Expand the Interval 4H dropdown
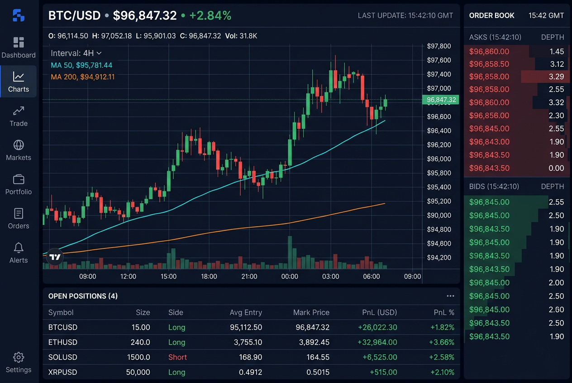572x383 pixels. point(76,53)
